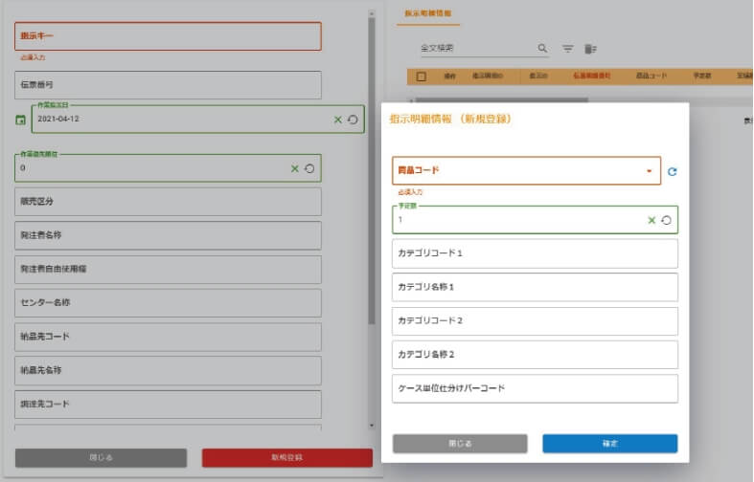Focus the 伝票番号 field

(168, 85)
